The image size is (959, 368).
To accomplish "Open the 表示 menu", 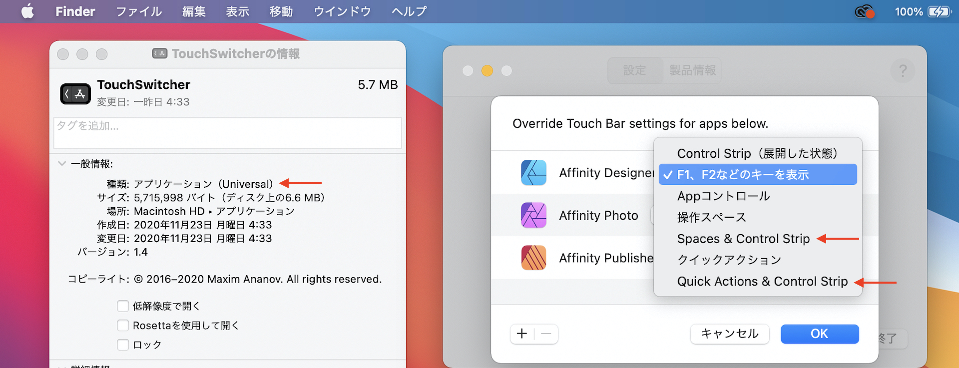I will 237,11.
